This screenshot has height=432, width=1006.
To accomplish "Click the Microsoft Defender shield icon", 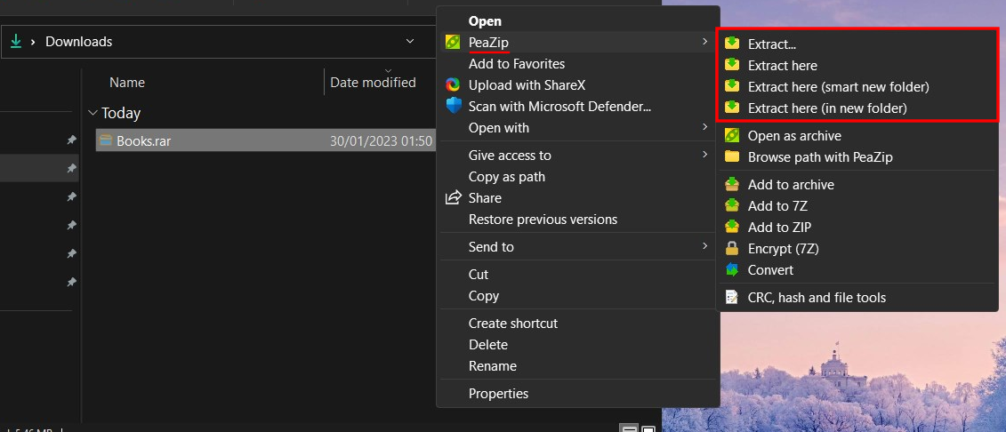I will pyautogui.click(x=453, y=107).
